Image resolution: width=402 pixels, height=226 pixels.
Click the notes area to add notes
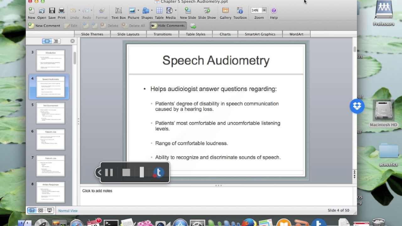[217, 196]
